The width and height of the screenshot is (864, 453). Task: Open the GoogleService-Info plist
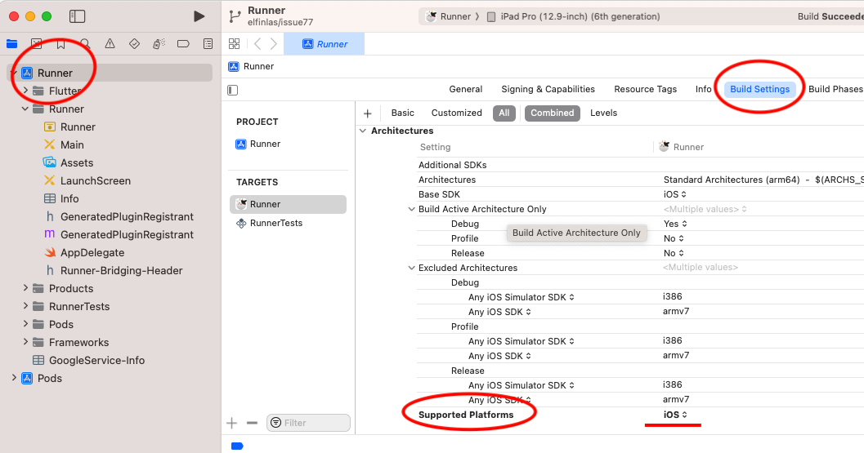89,361
